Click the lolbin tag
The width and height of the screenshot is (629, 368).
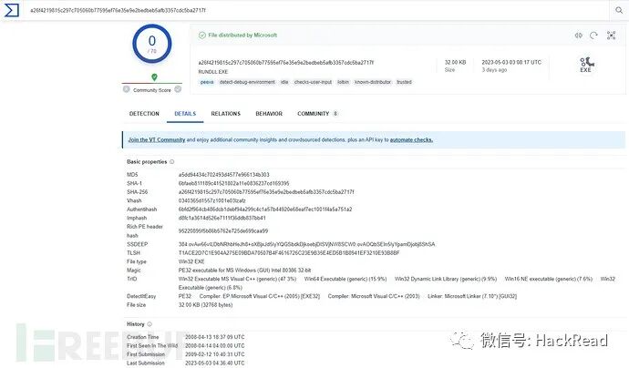[x=343, y=82]
